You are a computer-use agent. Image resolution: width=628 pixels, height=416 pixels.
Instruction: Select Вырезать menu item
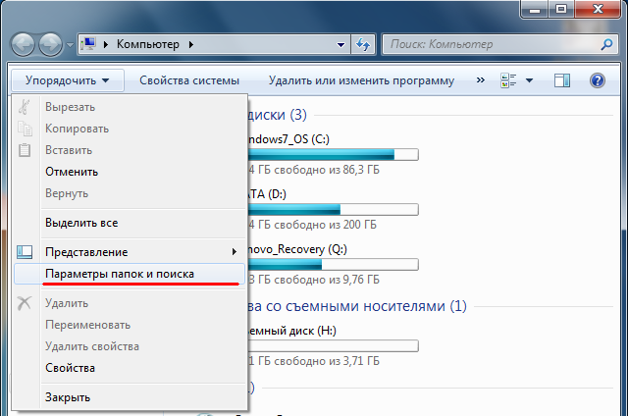click(x=130, y=107)
